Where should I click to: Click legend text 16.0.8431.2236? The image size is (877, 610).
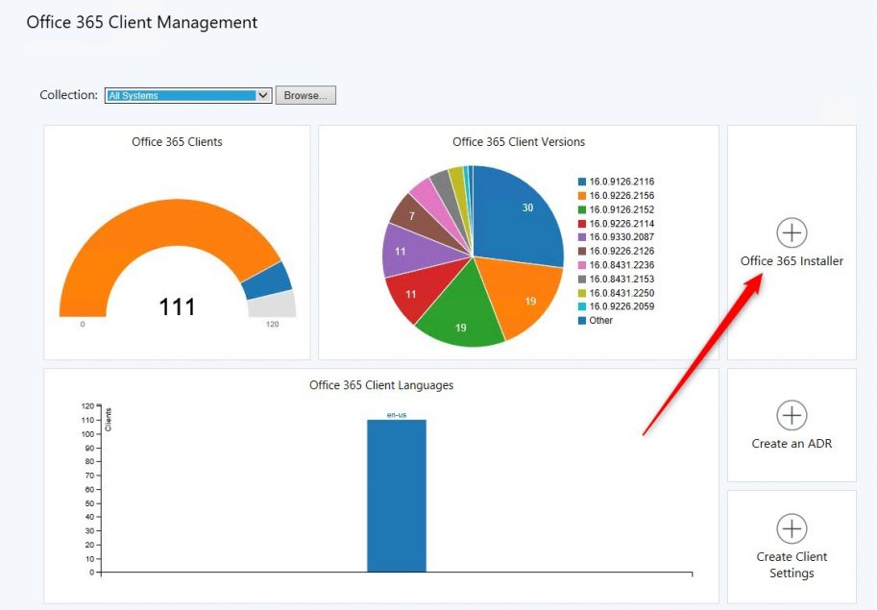click(x=621, y=265)
